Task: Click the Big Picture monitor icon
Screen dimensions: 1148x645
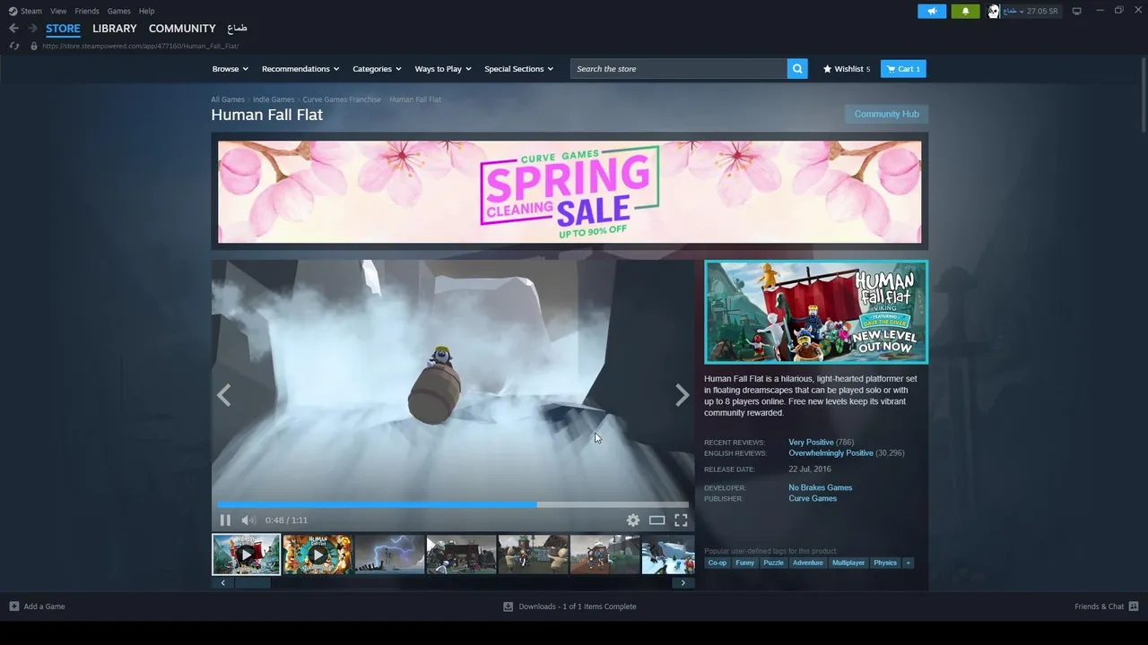Action: [1076, 11]
